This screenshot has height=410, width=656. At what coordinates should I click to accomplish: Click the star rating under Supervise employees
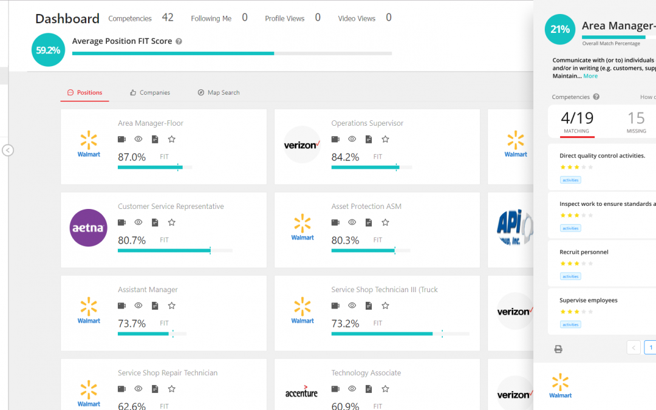576,312
